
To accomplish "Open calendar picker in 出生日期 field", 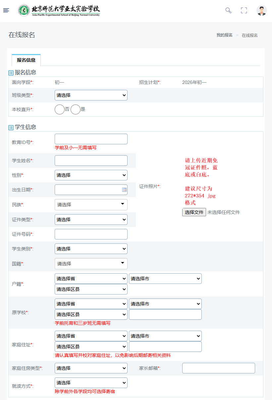I will [x=124, y=190].
